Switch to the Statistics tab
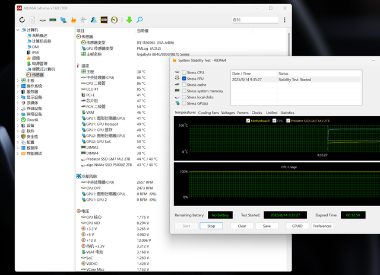This screenshot has height=275, width=380. click(287, 113)
